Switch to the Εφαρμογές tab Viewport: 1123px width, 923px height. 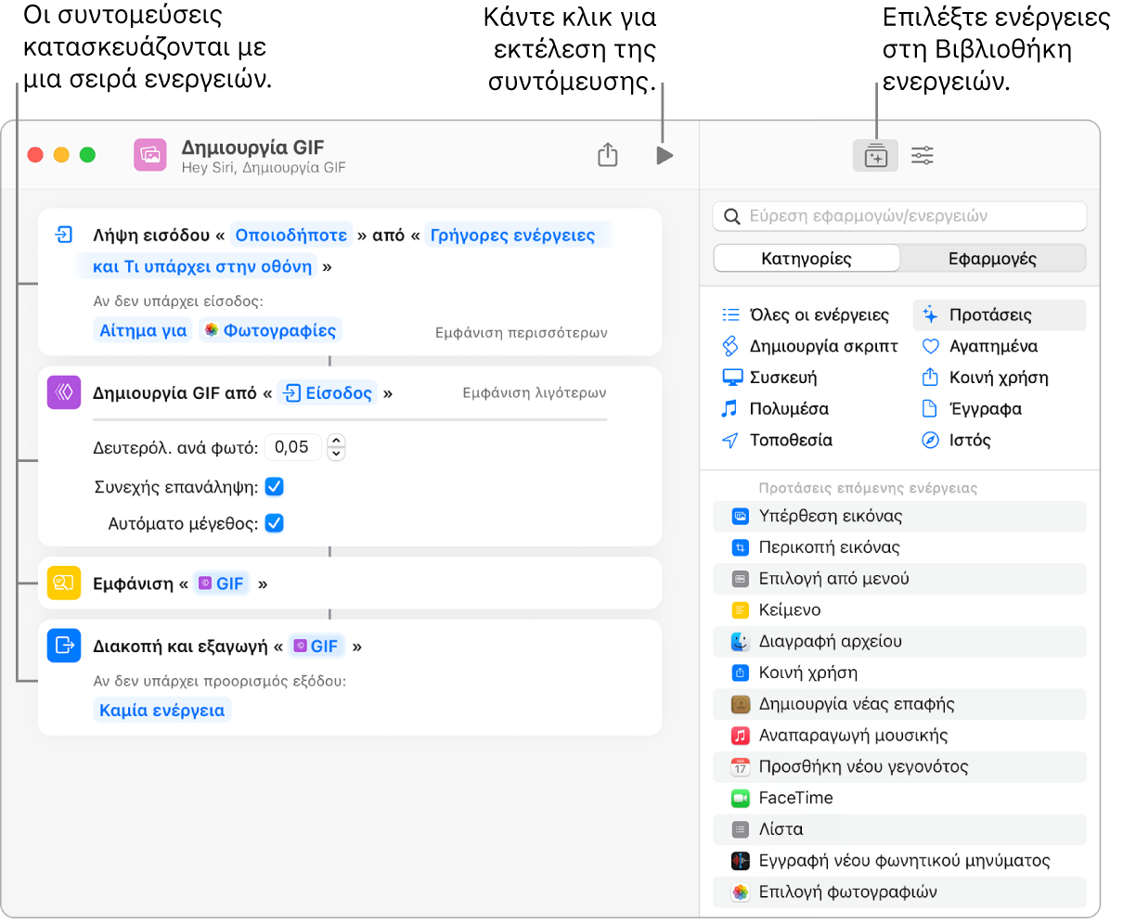pos(992,259)
